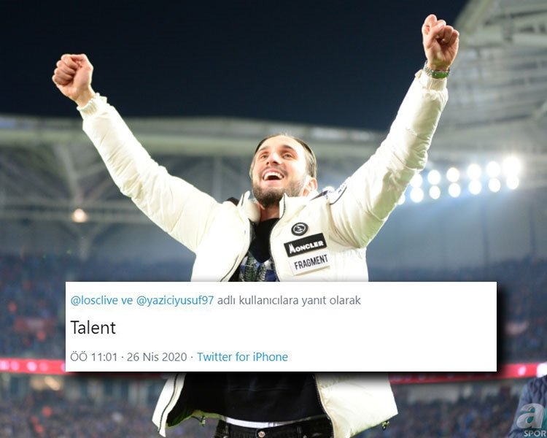Click the 26 Nis 2020 date
The width and height of the screenshot is (547, 438).
coord(157,357)
